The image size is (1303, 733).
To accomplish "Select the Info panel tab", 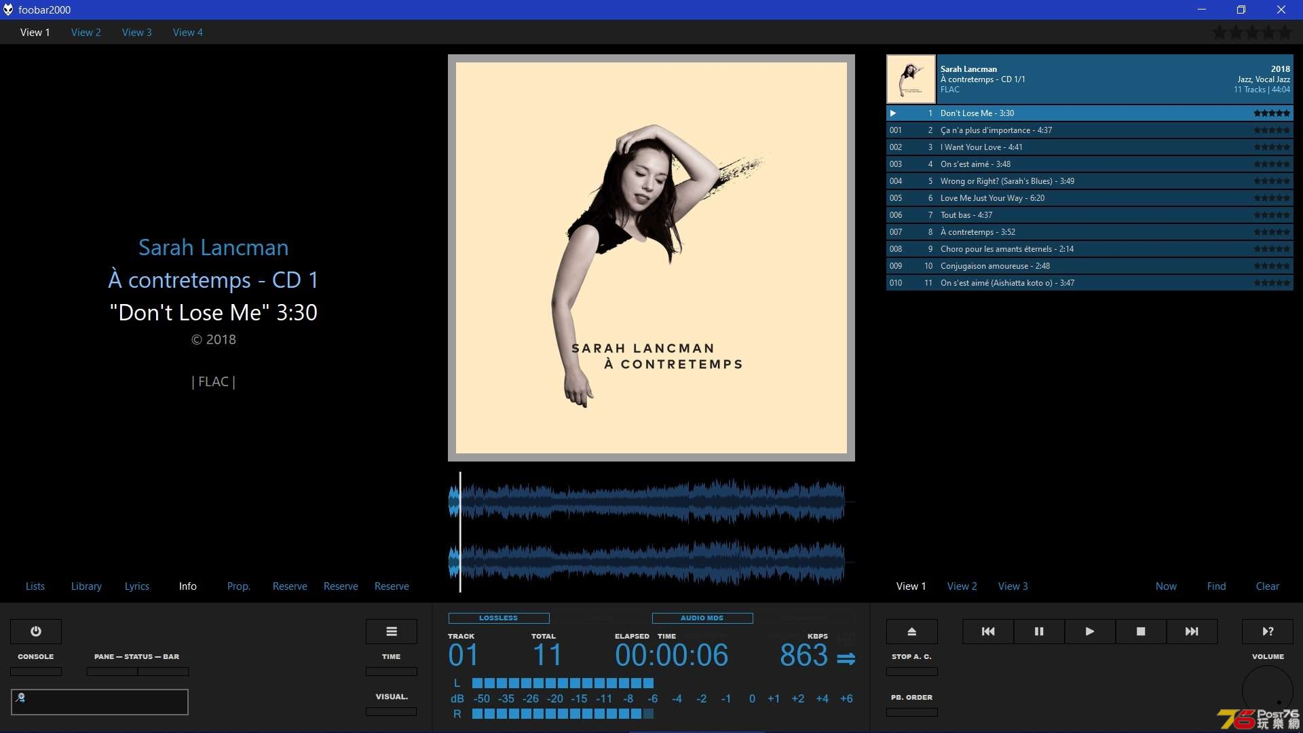I will tap(188, 586).
